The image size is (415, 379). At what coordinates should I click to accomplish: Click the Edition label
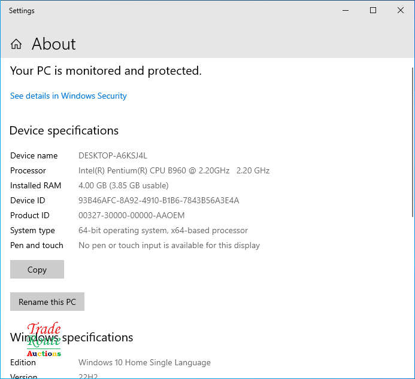[23, 363]
